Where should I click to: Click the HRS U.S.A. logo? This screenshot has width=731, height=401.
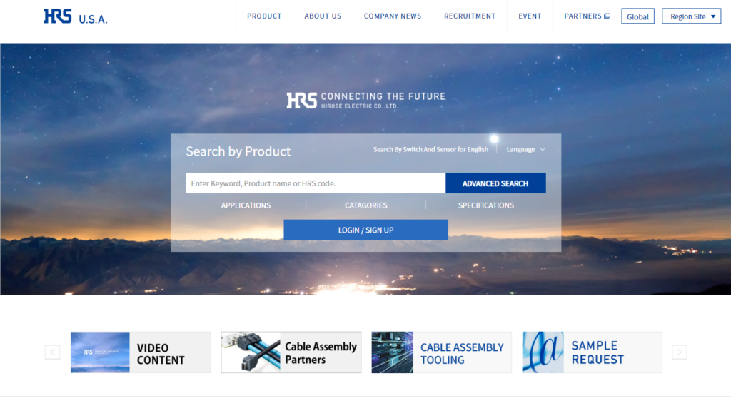click(x=76, y=16)
